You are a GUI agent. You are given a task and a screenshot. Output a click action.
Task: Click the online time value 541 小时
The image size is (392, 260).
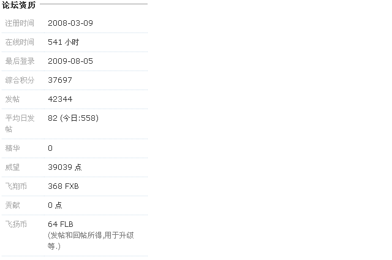click(x=64, y=42)
